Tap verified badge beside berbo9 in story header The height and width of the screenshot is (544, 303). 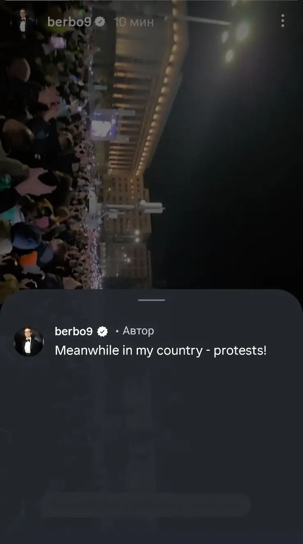point(99,22)
